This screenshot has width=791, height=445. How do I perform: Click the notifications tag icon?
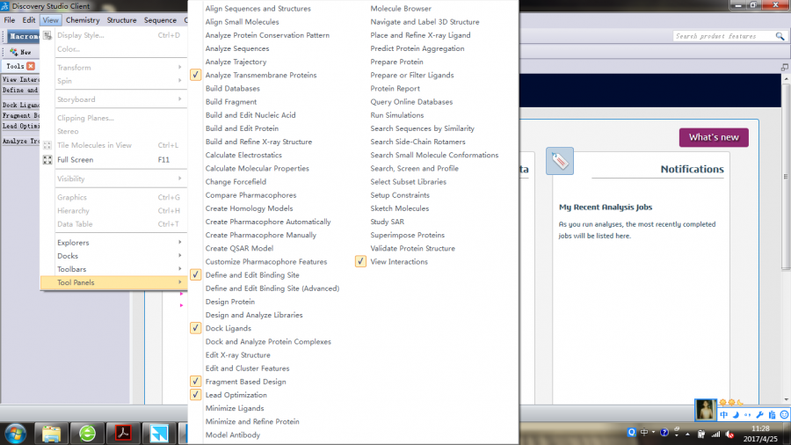coord(560,161)
